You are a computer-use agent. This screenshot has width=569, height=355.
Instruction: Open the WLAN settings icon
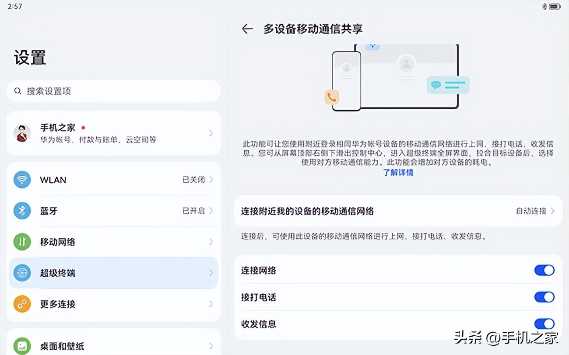point(22,180)
